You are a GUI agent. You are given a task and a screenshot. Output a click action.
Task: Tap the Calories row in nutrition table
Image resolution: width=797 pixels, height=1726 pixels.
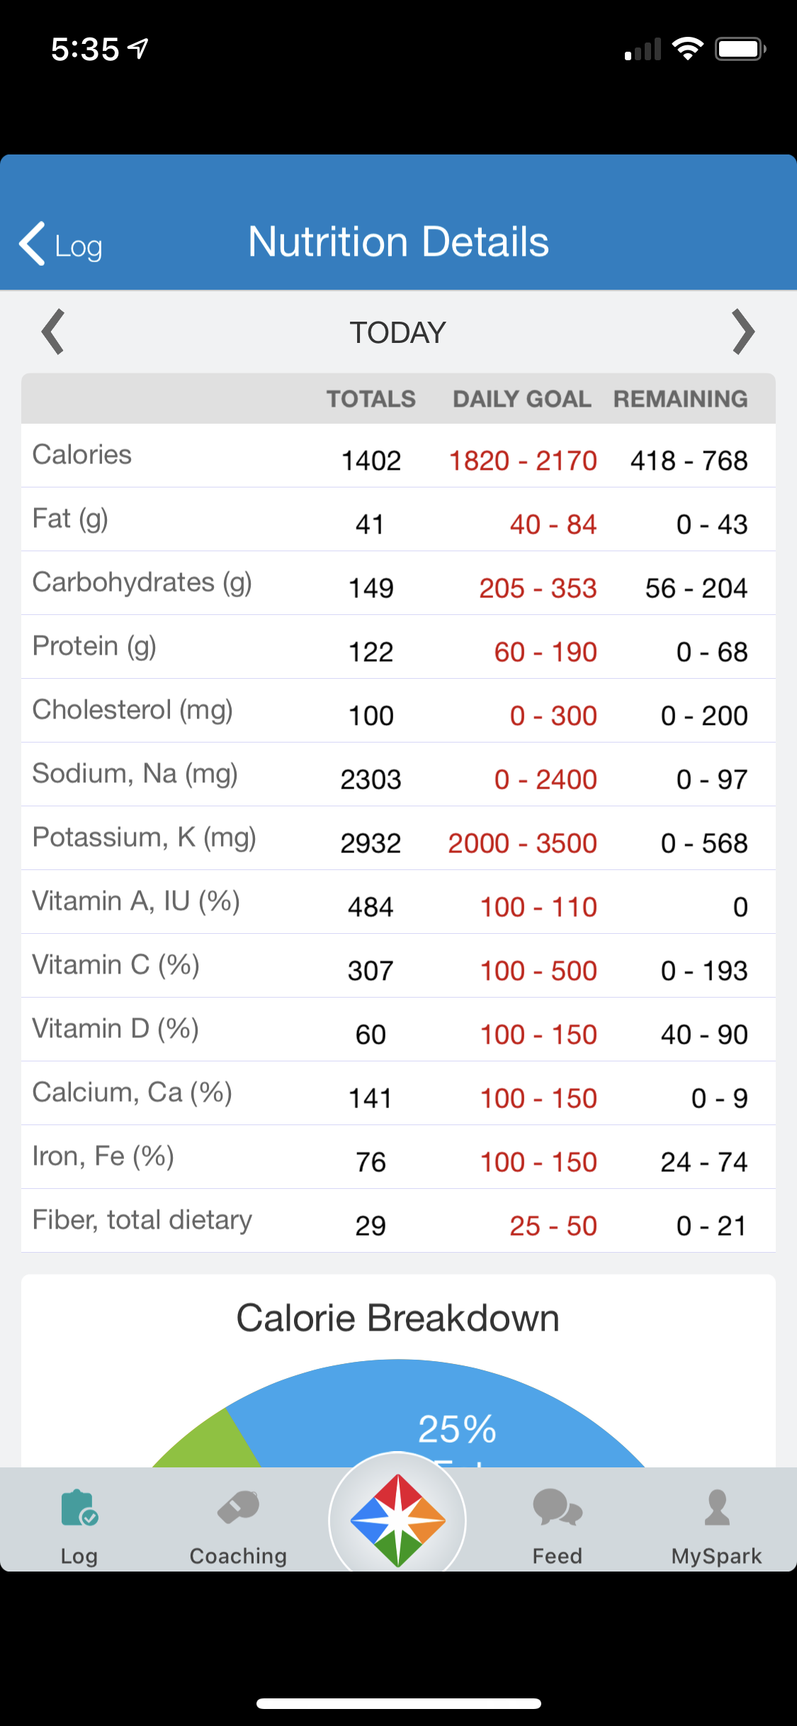coord(398,456)
